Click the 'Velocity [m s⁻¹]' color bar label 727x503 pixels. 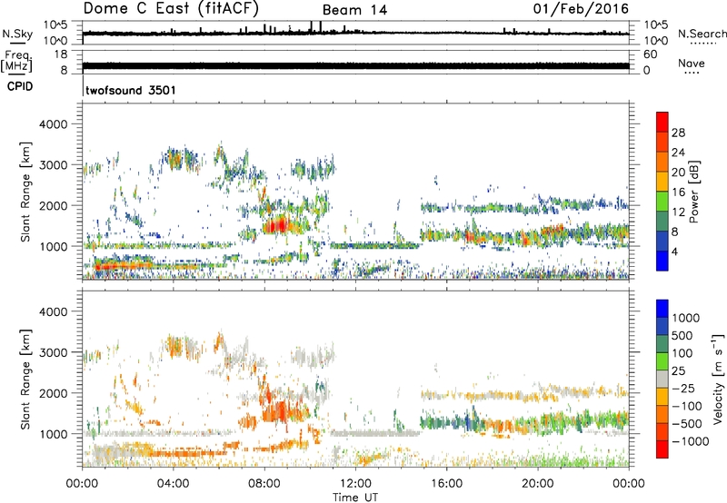pyautogui.click(x=718, y=379)
